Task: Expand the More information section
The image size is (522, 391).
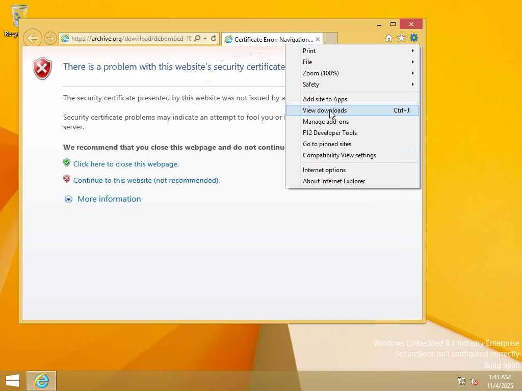Action: 103,199
